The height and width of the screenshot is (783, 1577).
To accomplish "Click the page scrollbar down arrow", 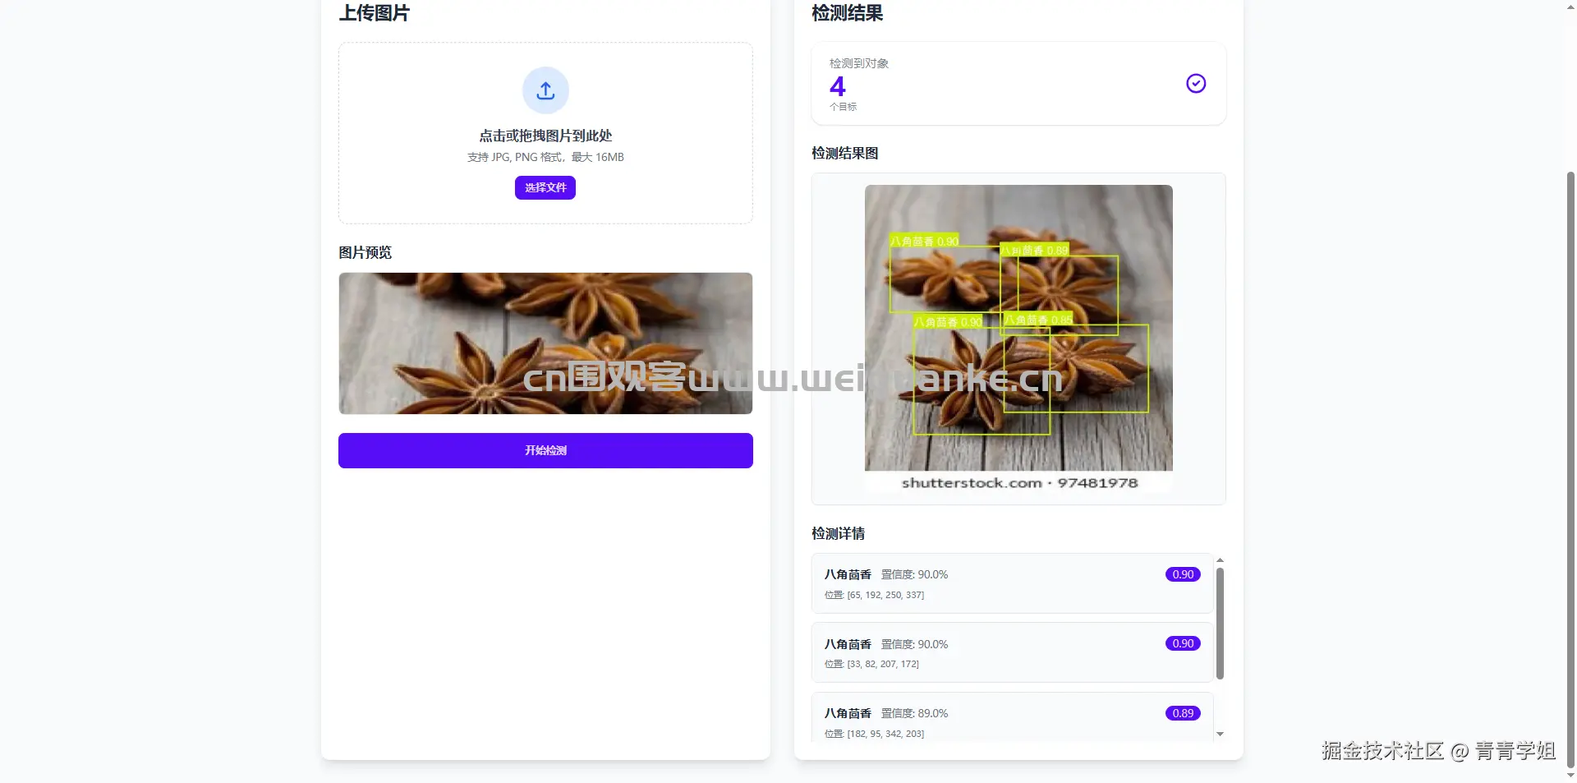I will tap(1570, 775).
